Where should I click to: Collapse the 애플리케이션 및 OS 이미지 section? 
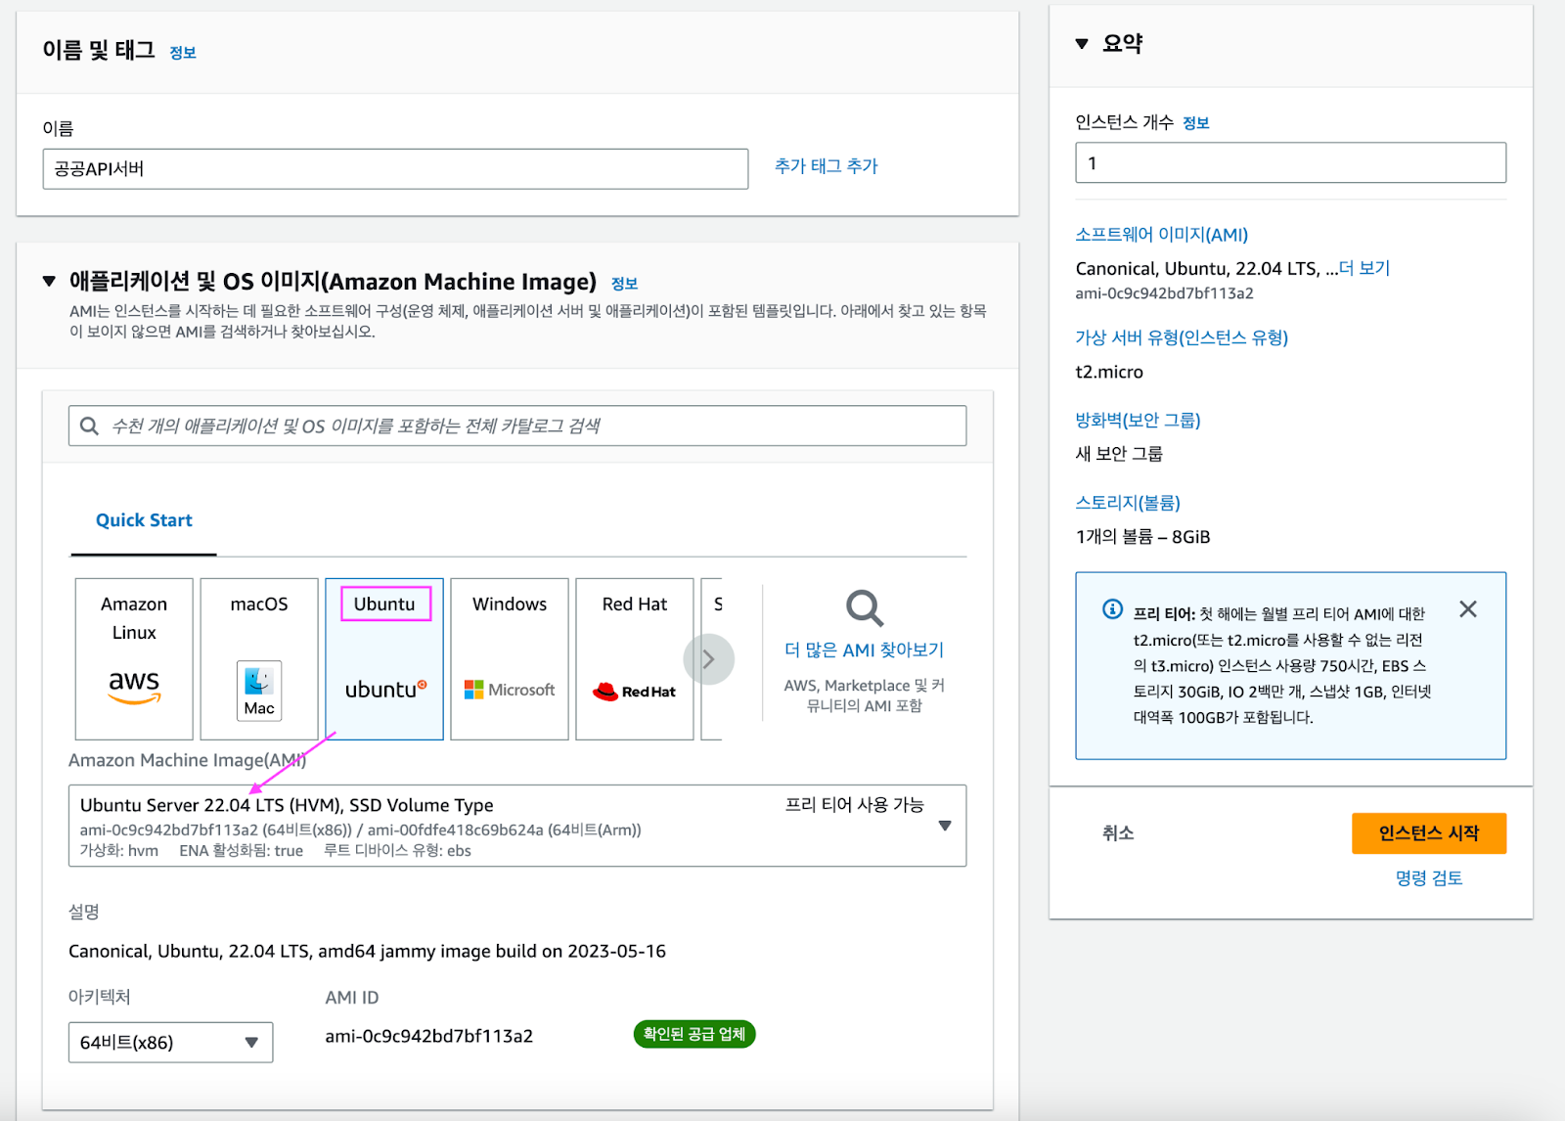point(49,282)
